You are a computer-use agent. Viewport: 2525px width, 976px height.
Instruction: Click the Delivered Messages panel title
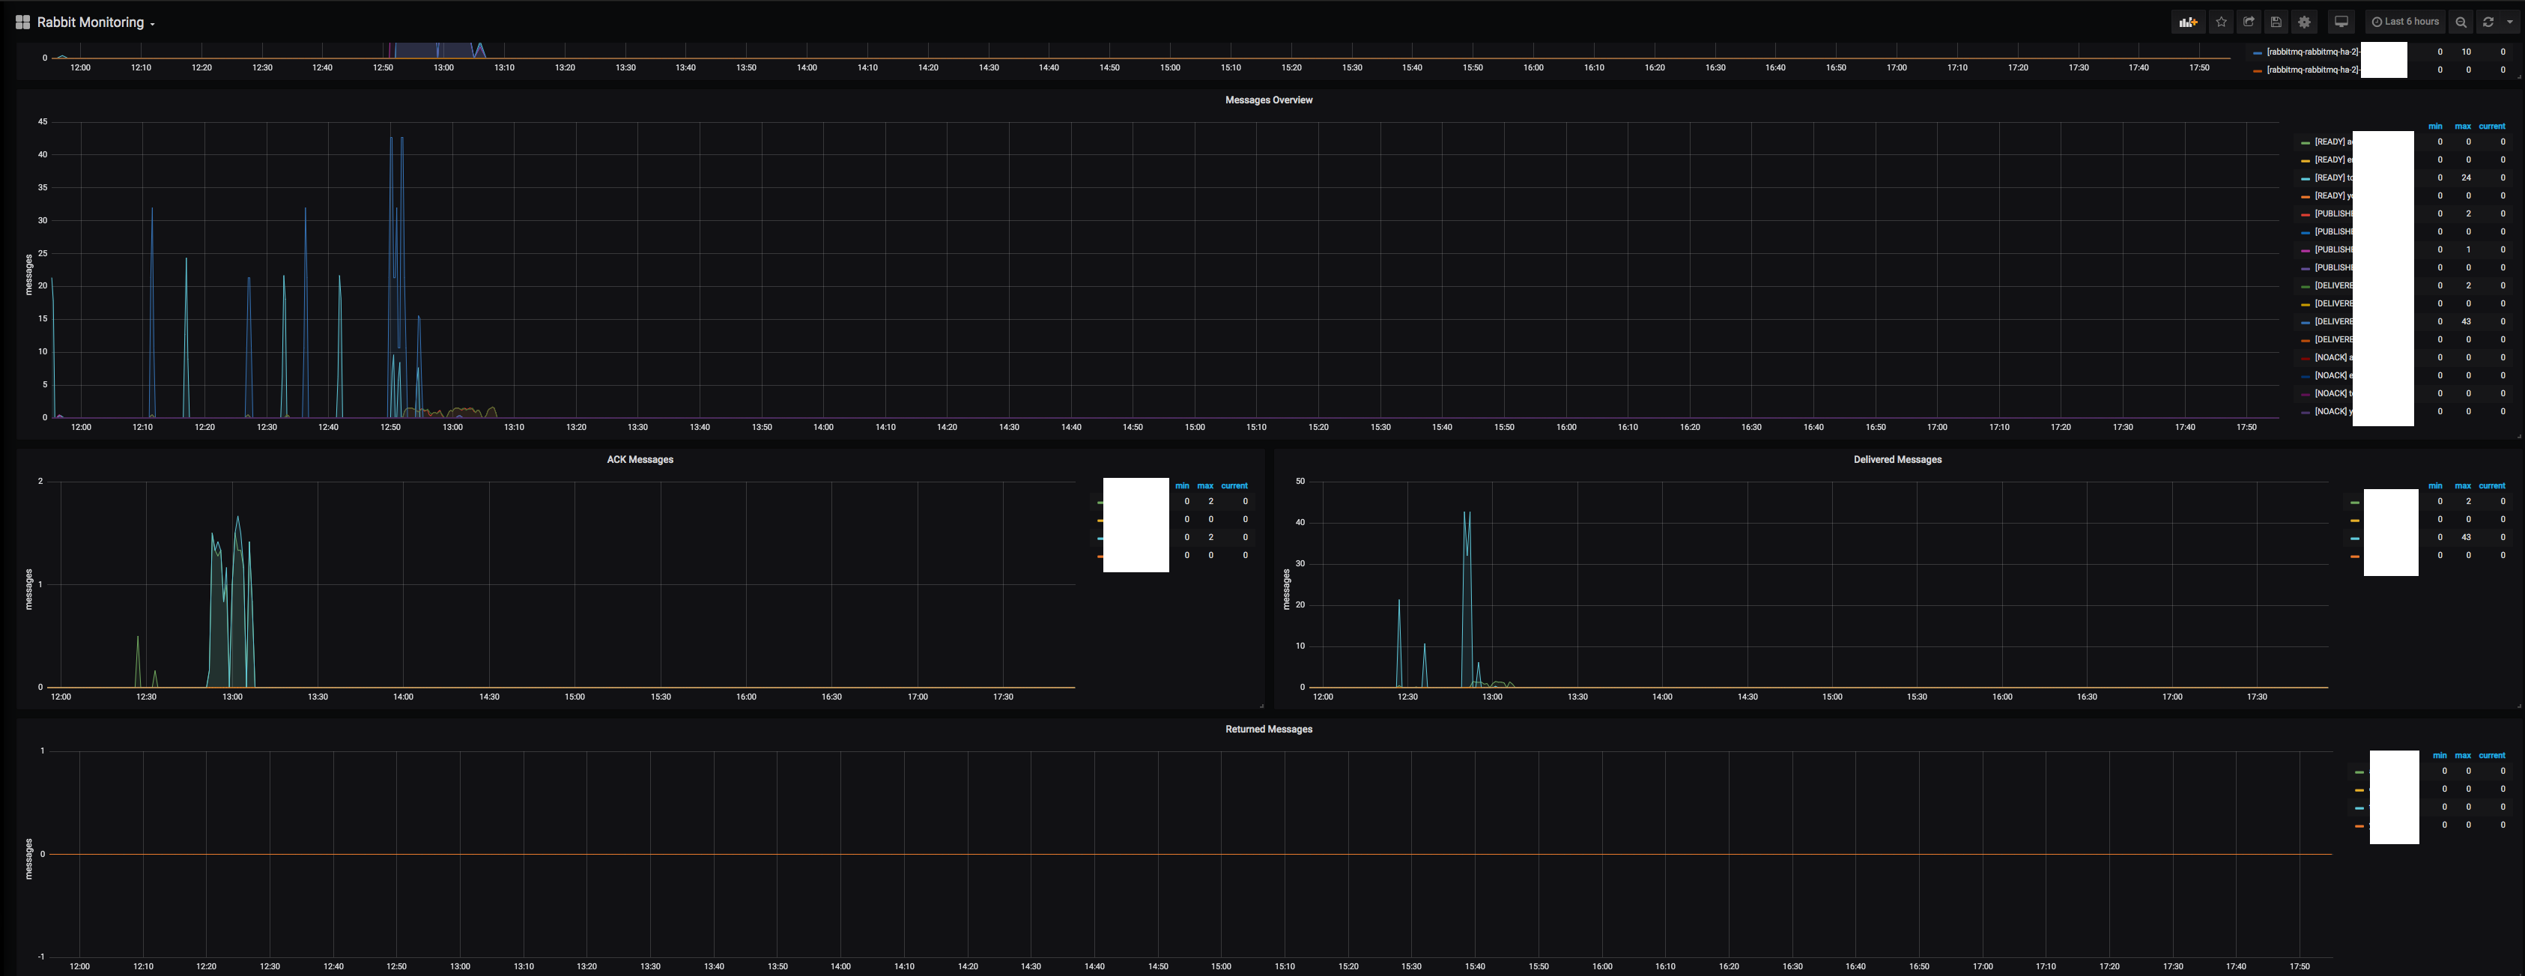(x=1897, y=460)
